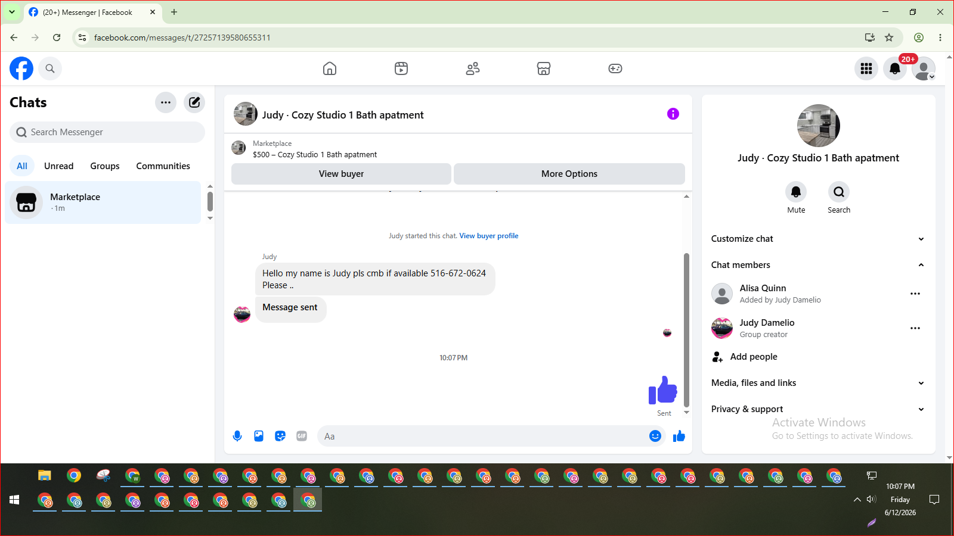
Task: Send a like with thumbs-up button
Action: [679, 436]
